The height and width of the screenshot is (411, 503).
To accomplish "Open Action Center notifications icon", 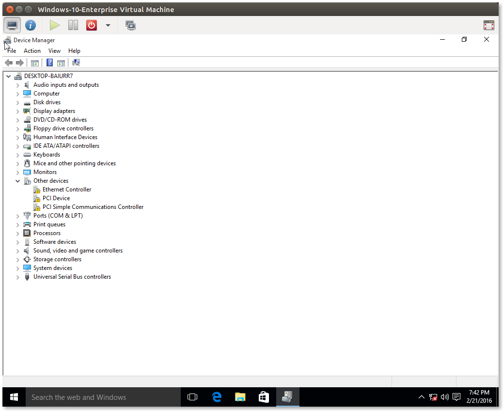I will tap(456, 397).
